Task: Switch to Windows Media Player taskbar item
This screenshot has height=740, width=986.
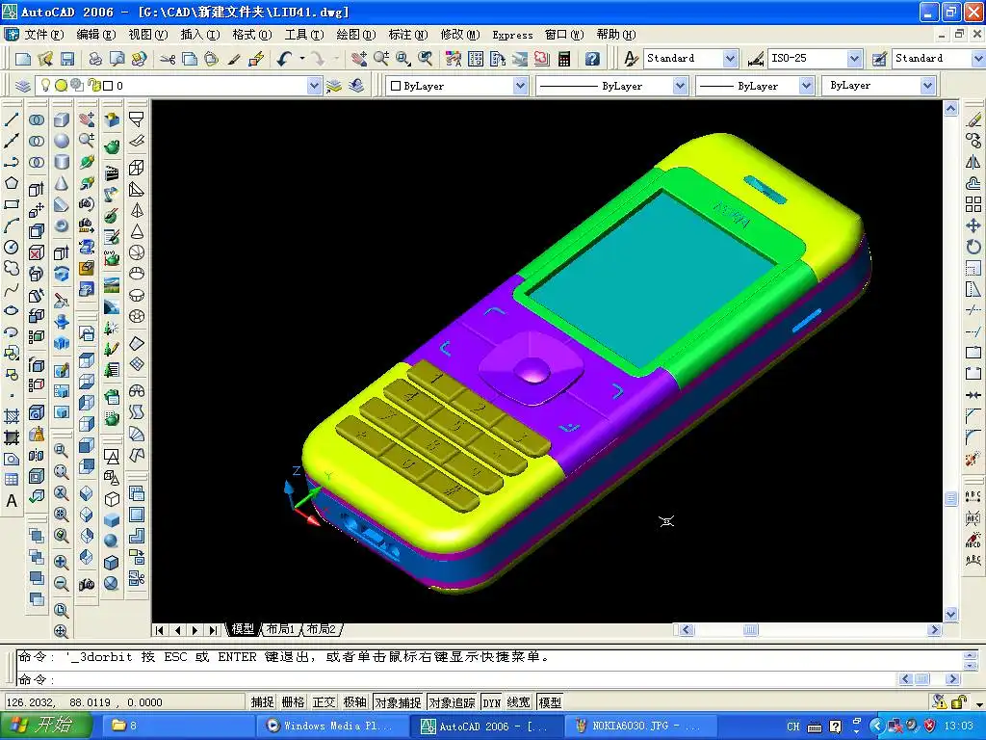Action: (333, 726)
